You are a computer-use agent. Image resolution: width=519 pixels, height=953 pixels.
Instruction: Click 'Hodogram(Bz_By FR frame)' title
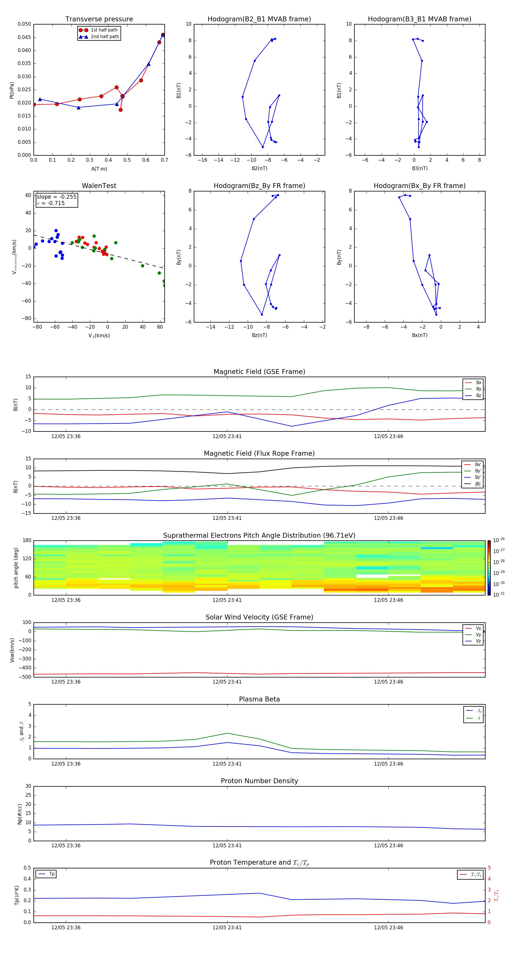[x=259, y=186]
